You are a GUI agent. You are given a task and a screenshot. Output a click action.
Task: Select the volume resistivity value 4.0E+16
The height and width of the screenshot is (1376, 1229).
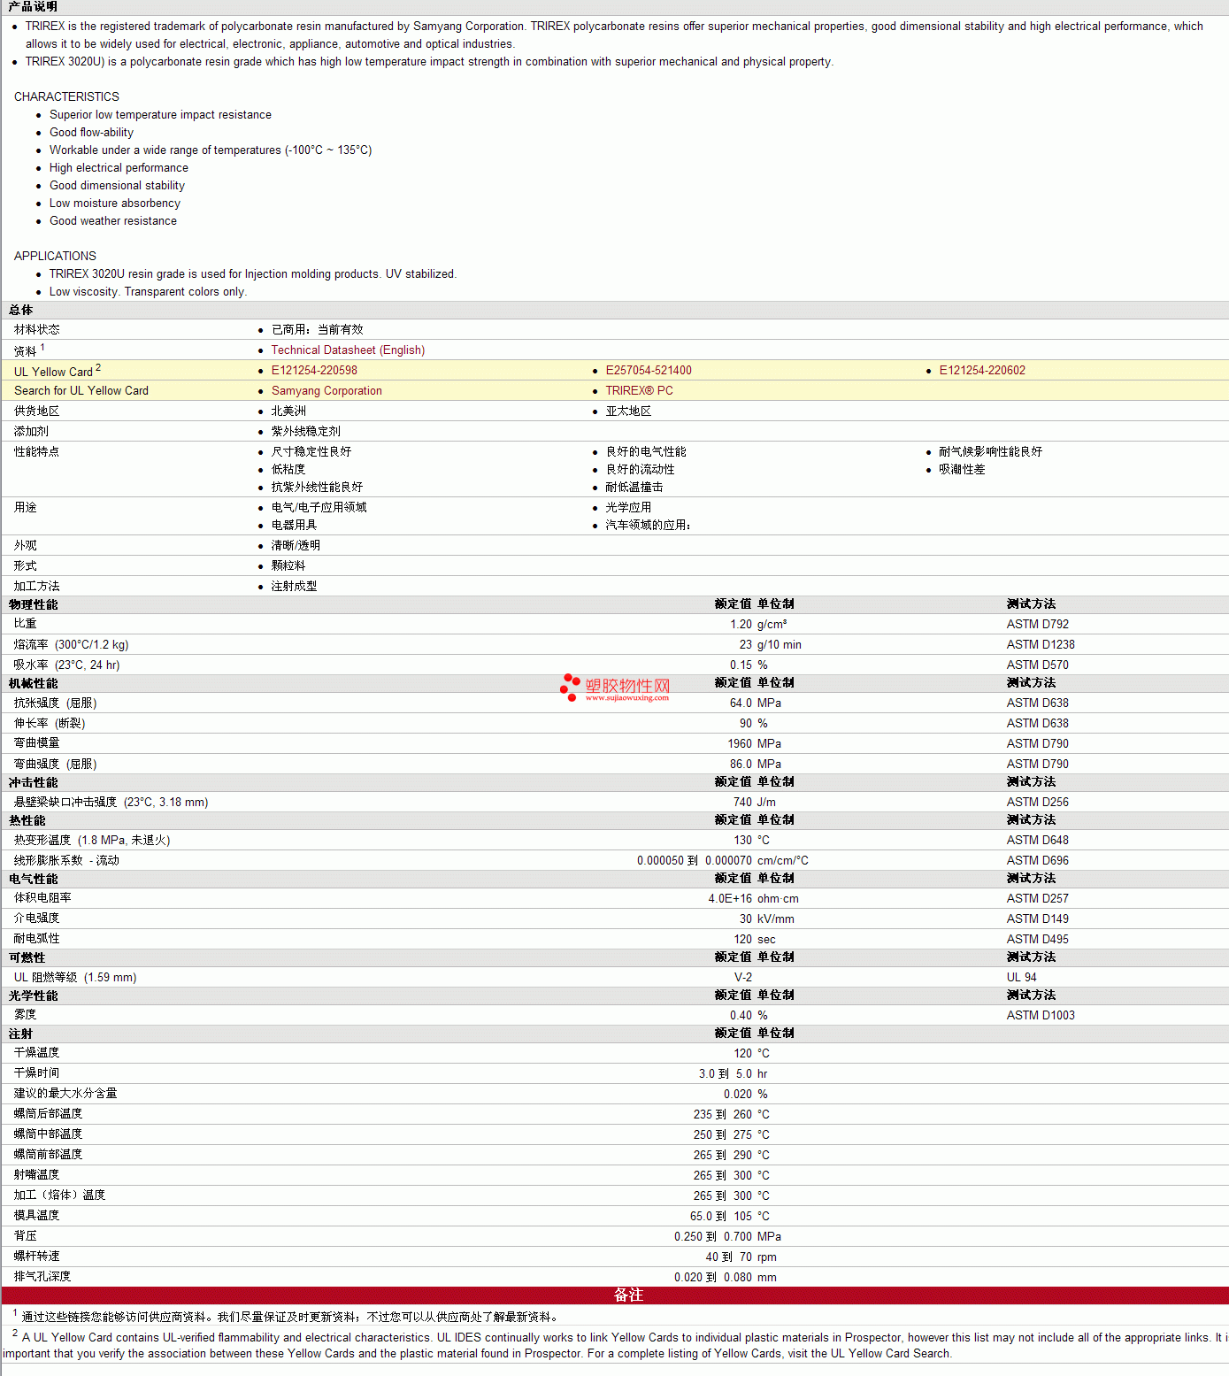[x=730, y=899]
